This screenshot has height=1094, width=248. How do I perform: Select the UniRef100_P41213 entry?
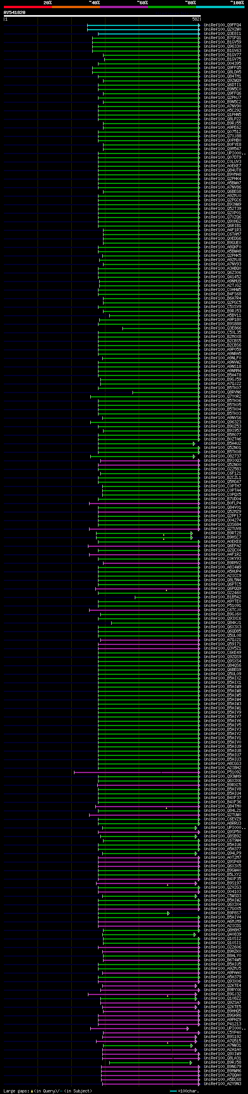point(222,1024)
